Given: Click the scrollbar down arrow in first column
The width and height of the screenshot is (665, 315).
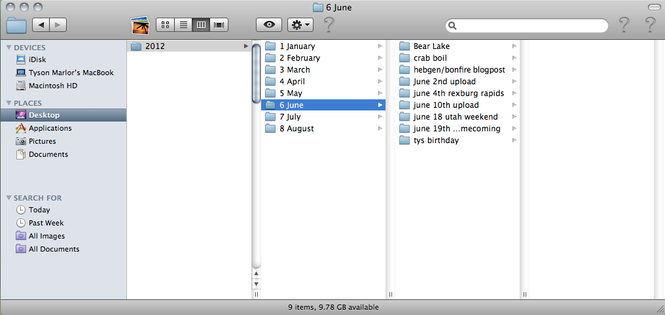Looking at the screenshot, I should click(256, 284).
